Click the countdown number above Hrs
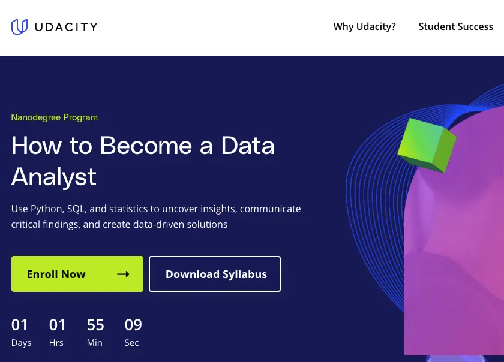Screen dimensions: 504x362 [58, 325]
